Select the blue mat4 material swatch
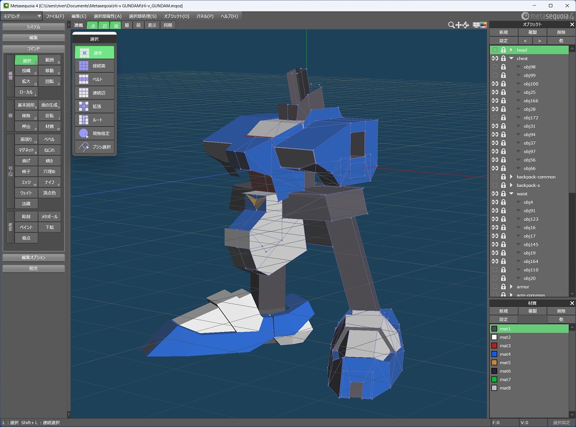Viewport: 576px width, 427px height. (494, 354)
